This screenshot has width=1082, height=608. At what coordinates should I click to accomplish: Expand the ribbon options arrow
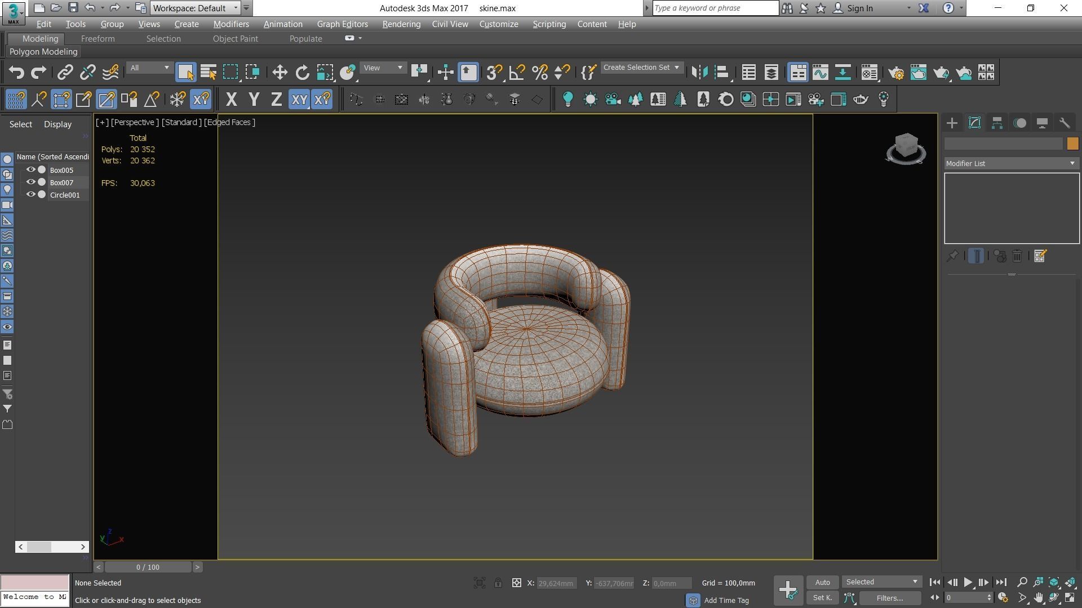360,38
